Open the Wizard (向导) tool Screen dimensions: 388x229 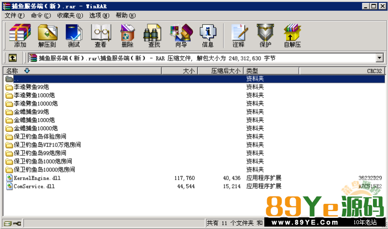(x=181, y=35)
